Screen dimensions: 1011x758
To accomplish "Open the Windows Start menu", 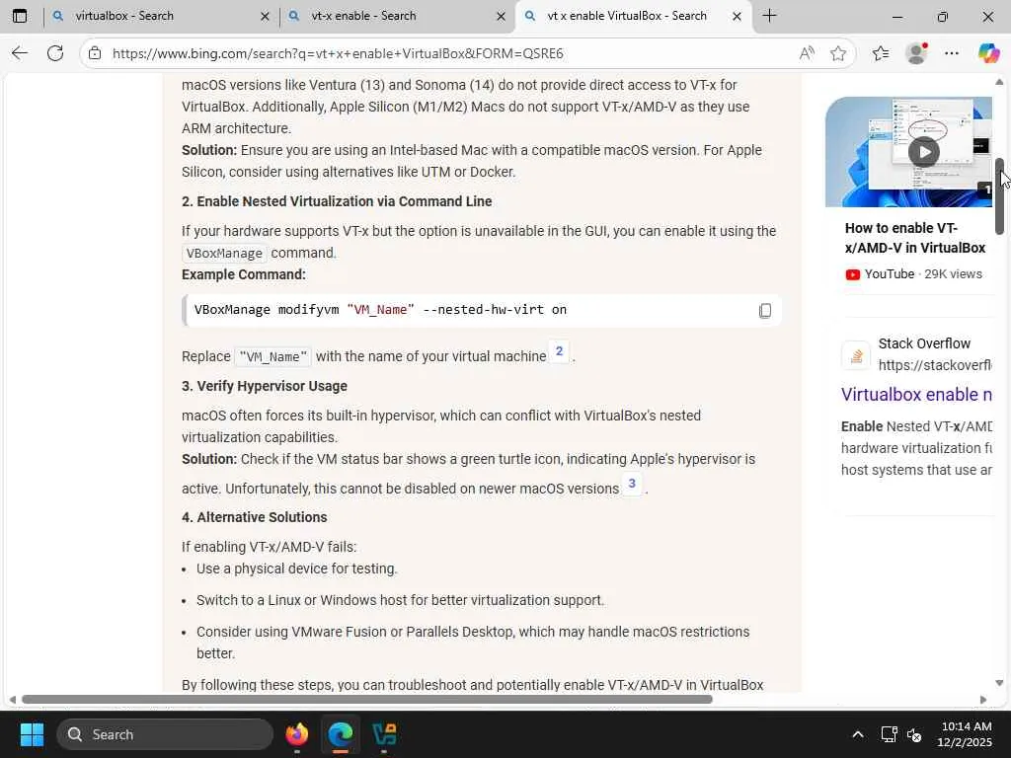I will pyautogui.click(x=32, y=734).
